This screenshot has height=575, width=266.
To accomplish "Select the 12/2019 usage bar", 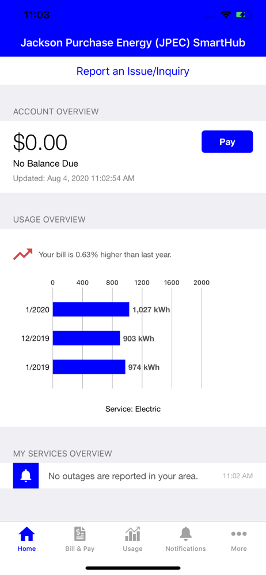I will point(86,338).
